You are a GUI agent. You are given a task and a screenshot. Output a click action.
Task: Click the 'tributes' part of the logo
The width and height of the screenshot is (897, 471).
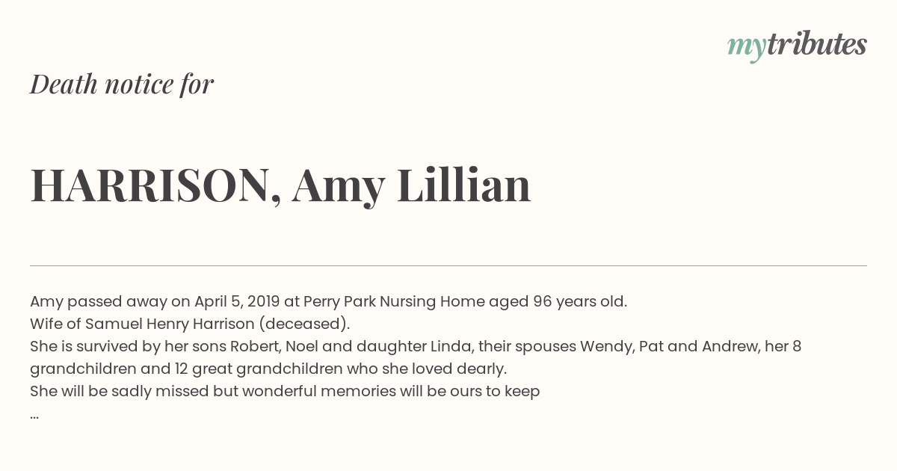point(816,44)
